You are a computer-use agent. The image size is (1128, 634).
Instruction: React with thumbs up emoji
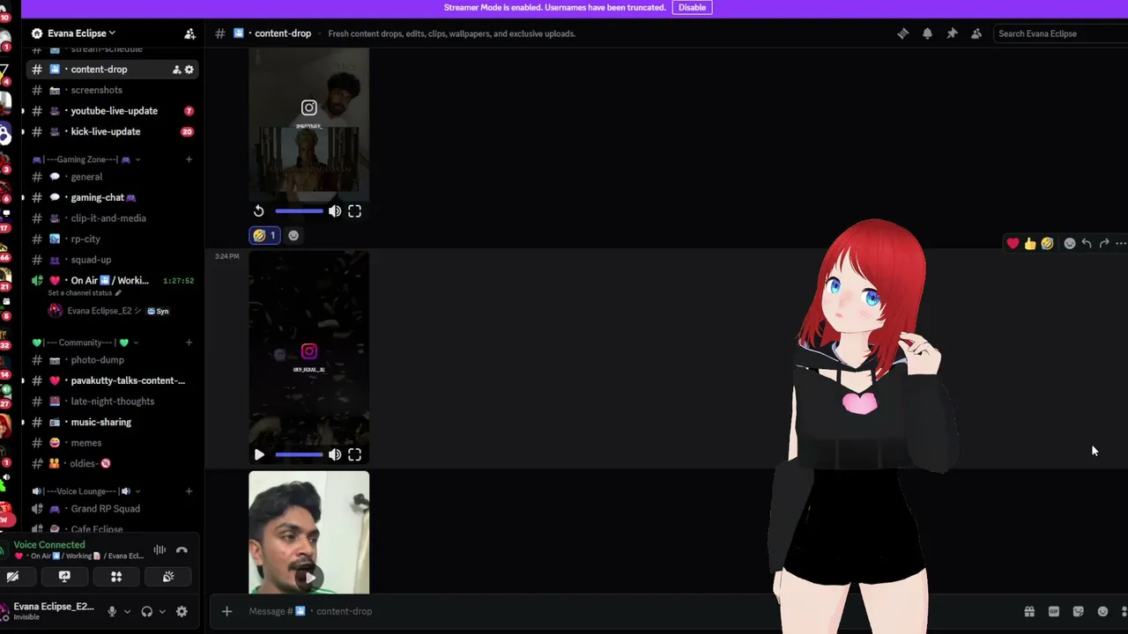tap(1030, 243)
